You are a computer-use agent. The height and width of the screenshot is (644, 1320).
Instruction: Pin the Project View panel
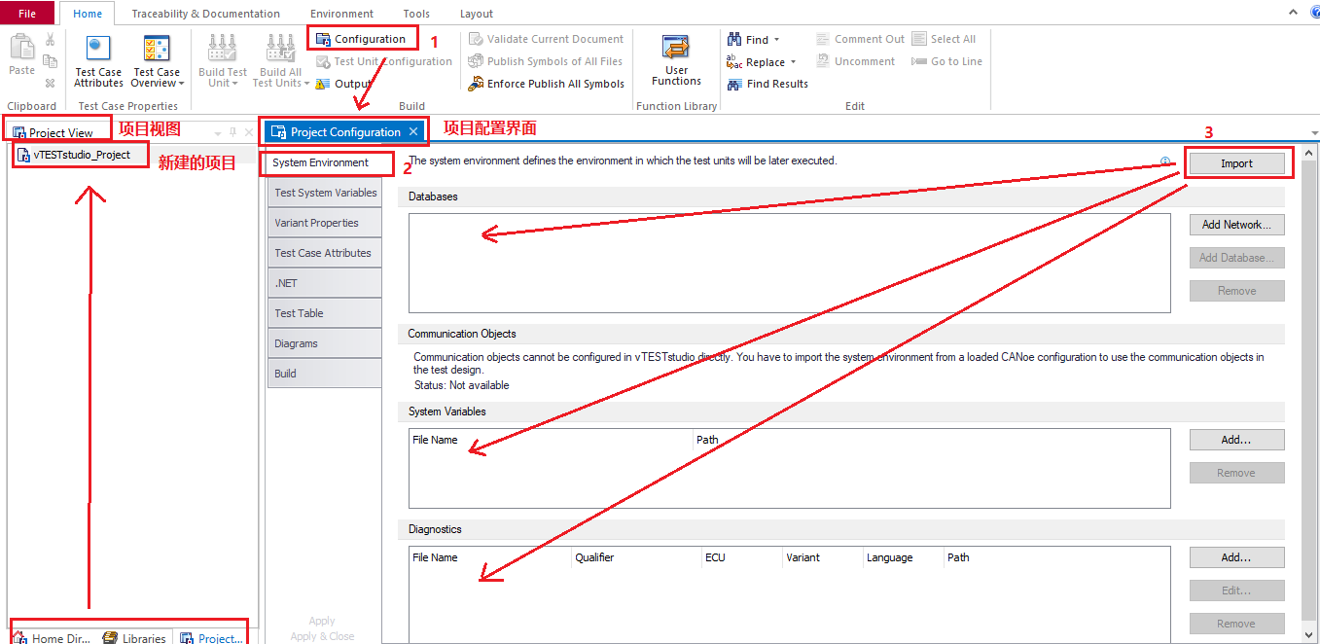click(231, 130)
